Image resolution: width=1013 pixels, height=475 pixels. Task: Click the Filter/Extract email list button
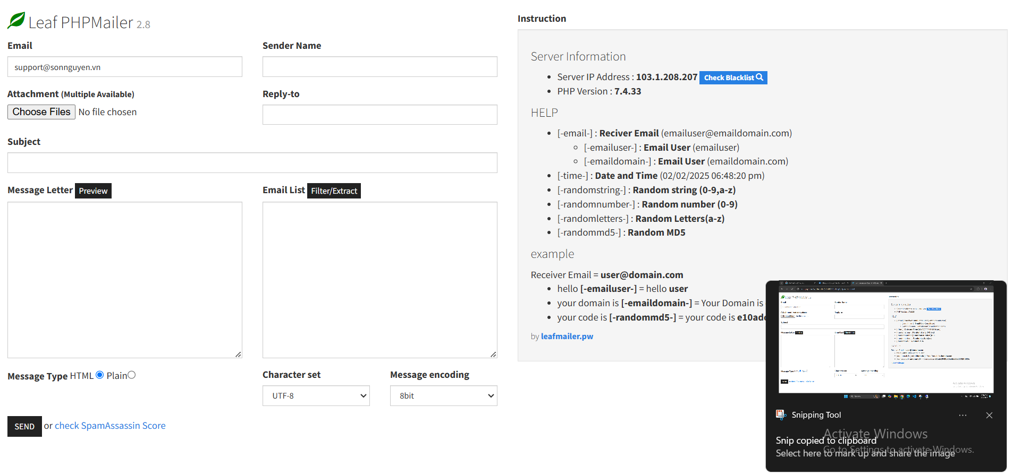pos(334,191)
